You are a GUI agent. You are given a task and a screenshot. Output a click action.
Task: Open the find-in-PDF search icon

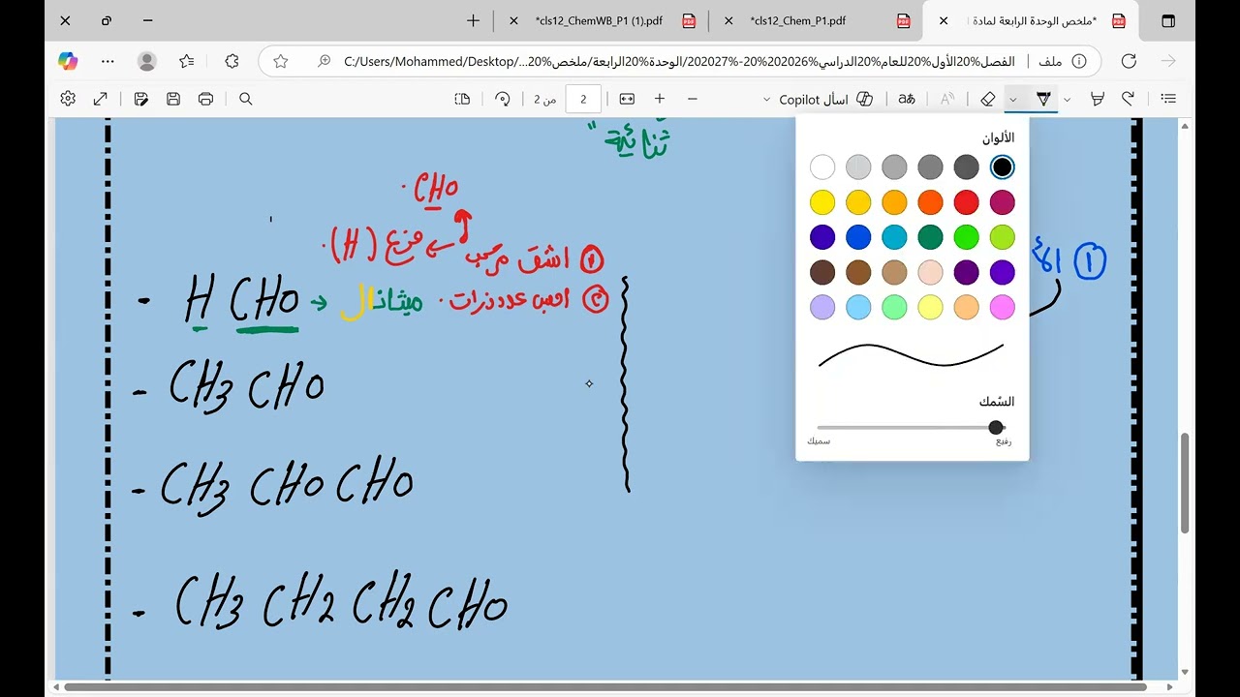tap(246, 99)
